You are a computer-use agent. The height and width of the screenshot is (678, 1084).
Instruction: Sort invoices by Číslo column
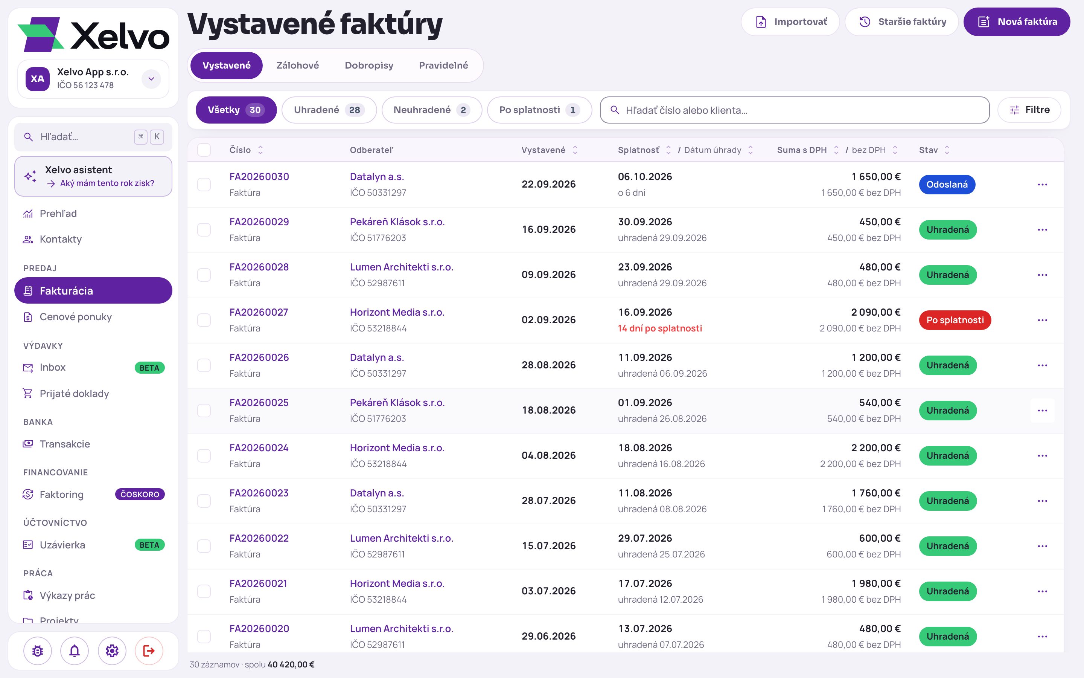(260, 150)
